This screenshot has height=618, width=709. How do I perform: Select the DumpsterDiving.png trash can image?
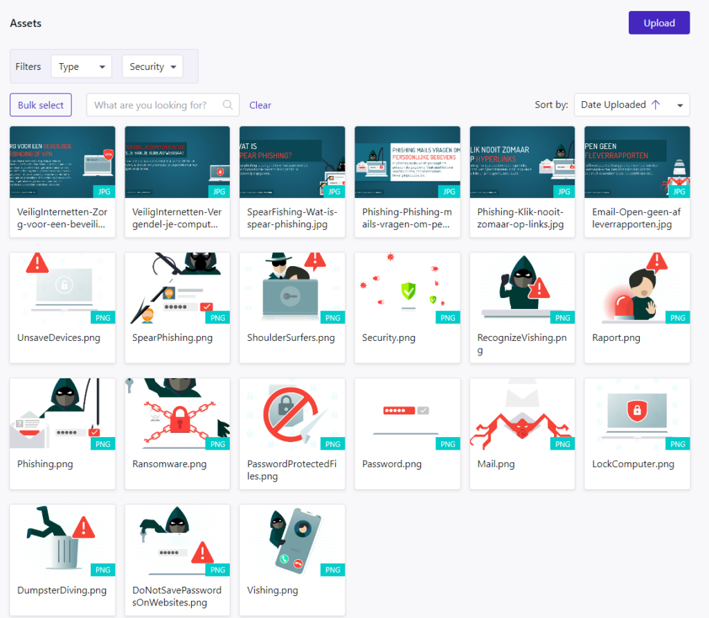pos(62,540)
